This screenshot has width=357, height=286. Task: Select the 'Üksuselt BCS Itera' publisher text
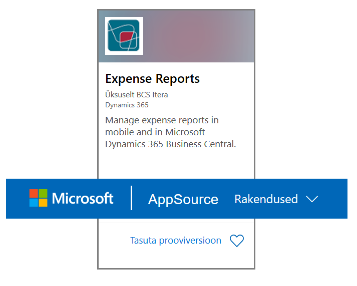click(136, 95)
